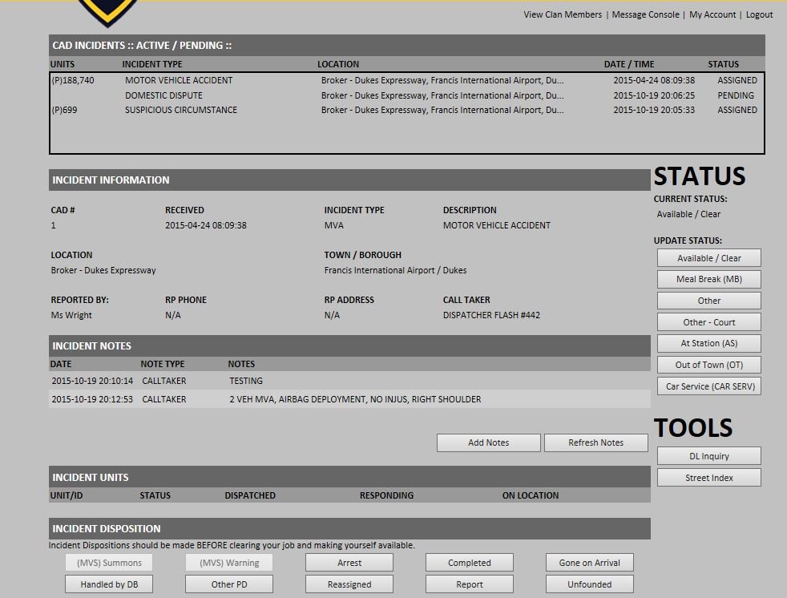The width and height of the screenshot is (787, 598).
Task: Open the View Clan Members page
Action: coord(562,14)
